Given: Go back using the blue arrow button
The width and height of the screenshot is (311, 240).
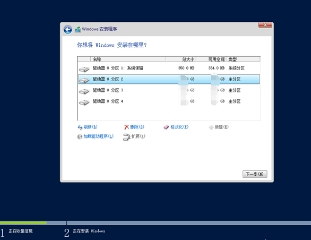Looking at the screenshot, I should (x=67, y=30).
